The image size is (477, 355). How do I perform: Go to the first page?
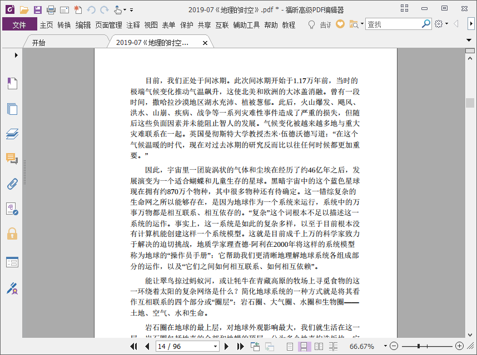point(133,346)
